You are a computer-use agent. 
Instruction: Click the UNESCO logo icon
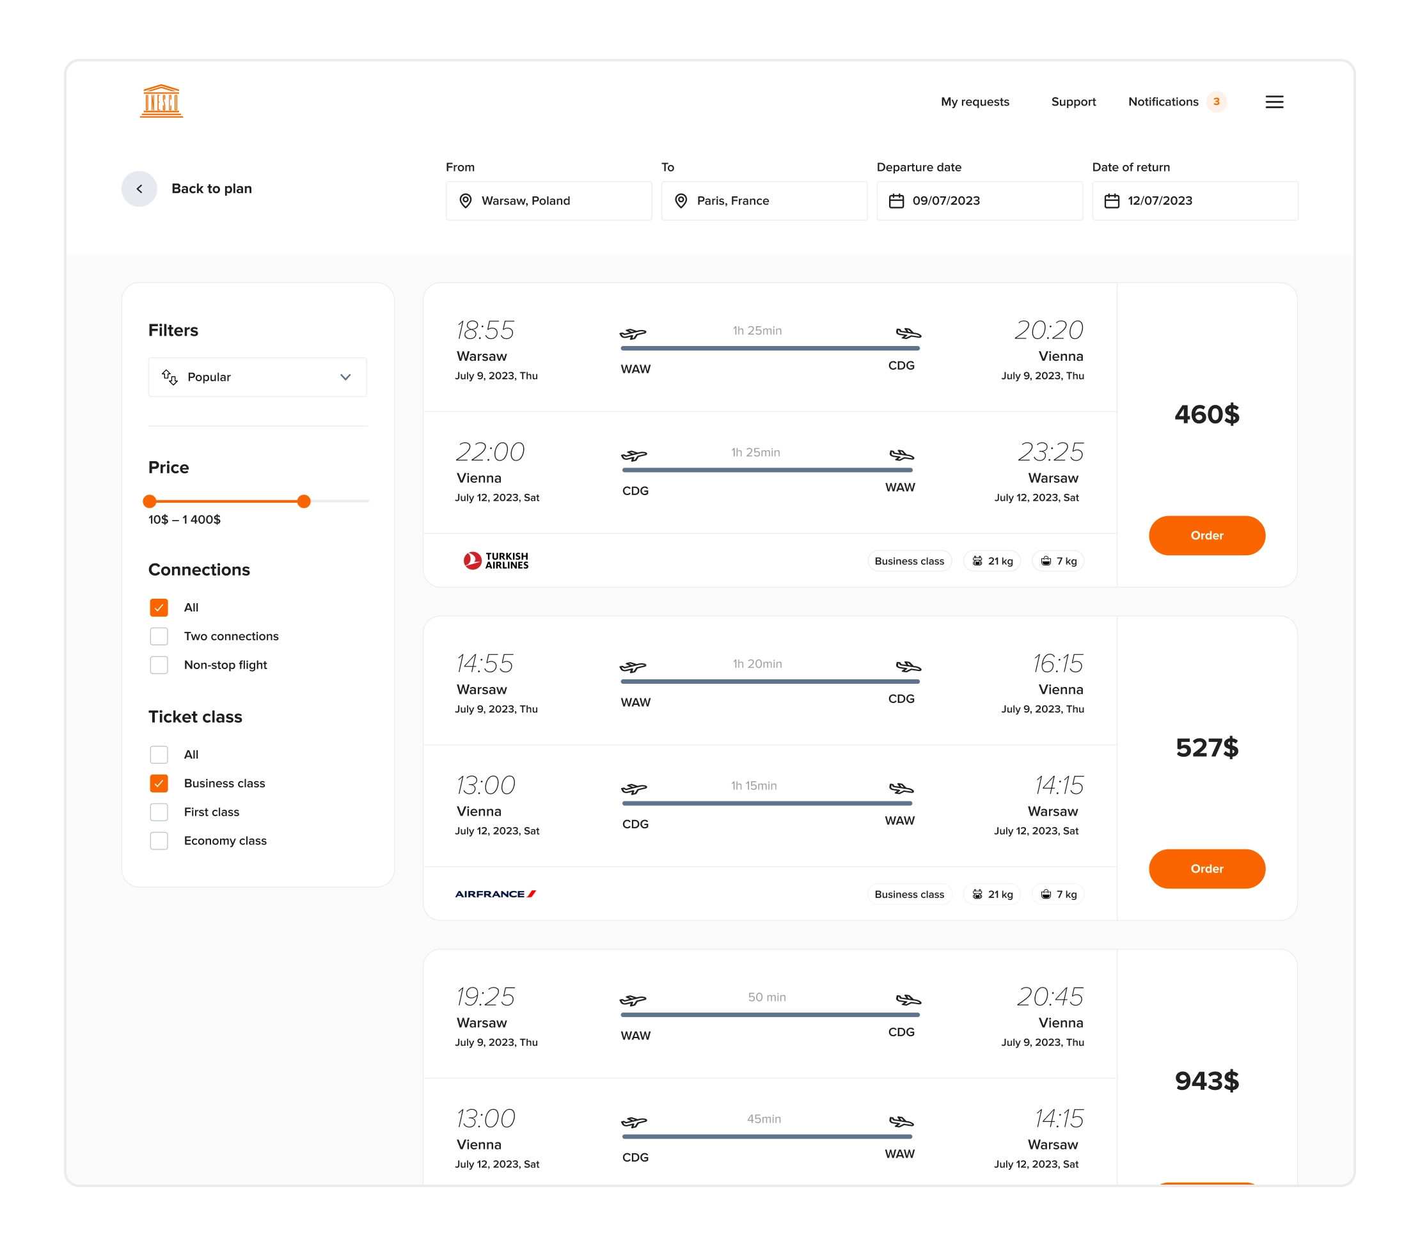161,102
